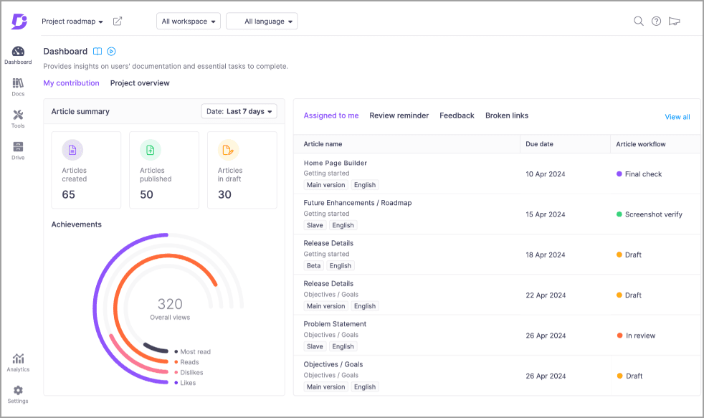This screenshot has width=704, height=418.
Task: Click the Dislikes legend entry
Action: coord(189,373)
